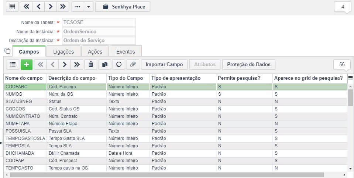Switch to the Ligações tab
The height and width of the screenshot is (178, 354).
point(63,51)
